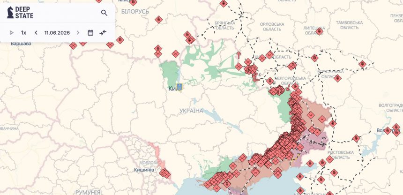Select marker below БІЛОРУСЬ label
The height and width of the screenshot is (195, 403).
pos(158,20)
